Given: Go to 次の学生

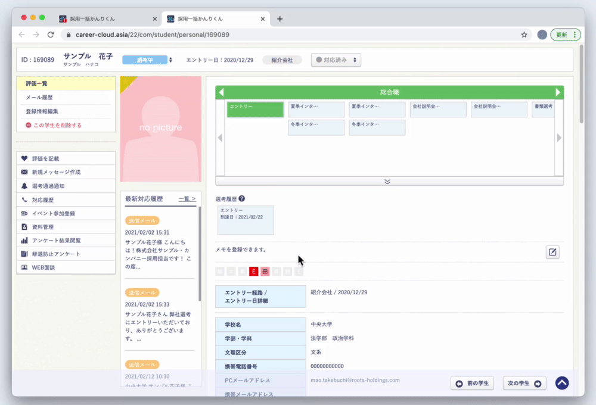Looking at the screenshot, I should pyautogui.click(x=524, y=384).
